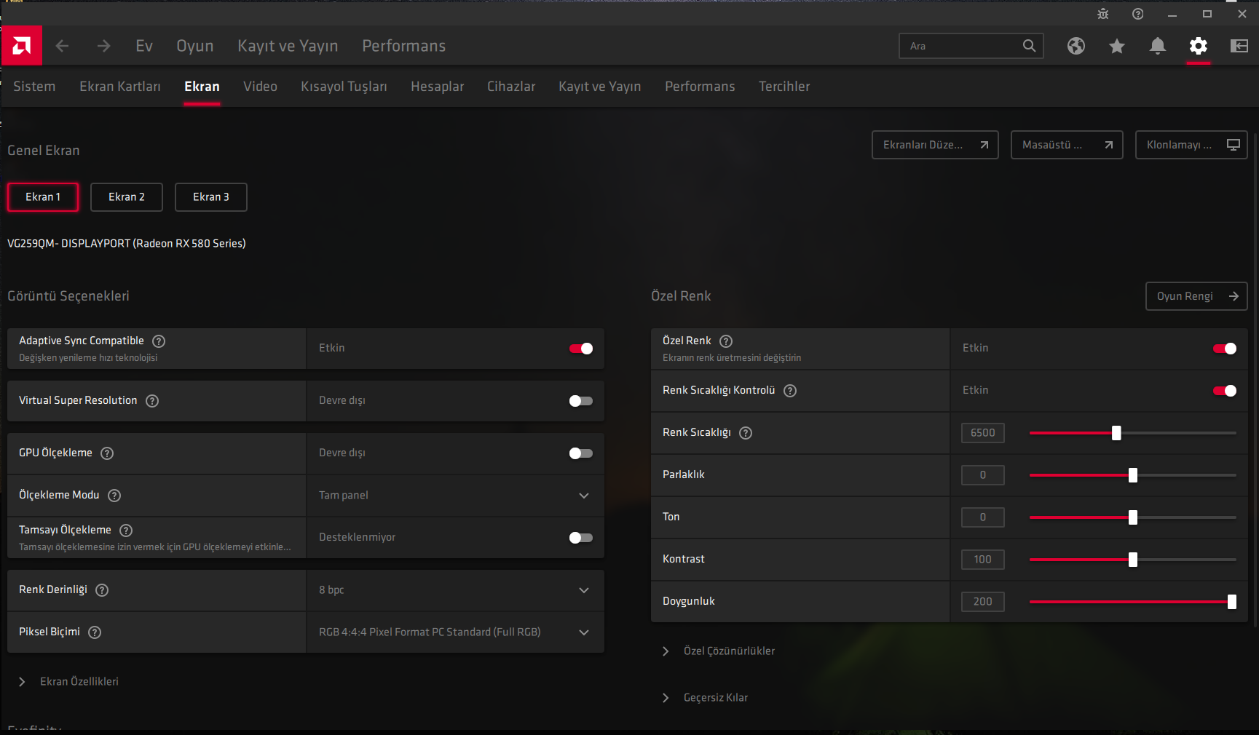Show help for Renk Sıcaklığı
This screenshot has width=1259, height=735.
click(x=746, y=433)
